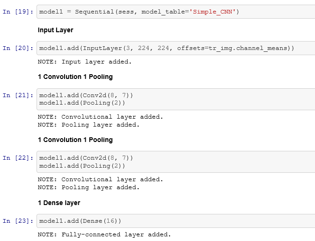Click the output text below cell 22

click(x=101, y=183)
